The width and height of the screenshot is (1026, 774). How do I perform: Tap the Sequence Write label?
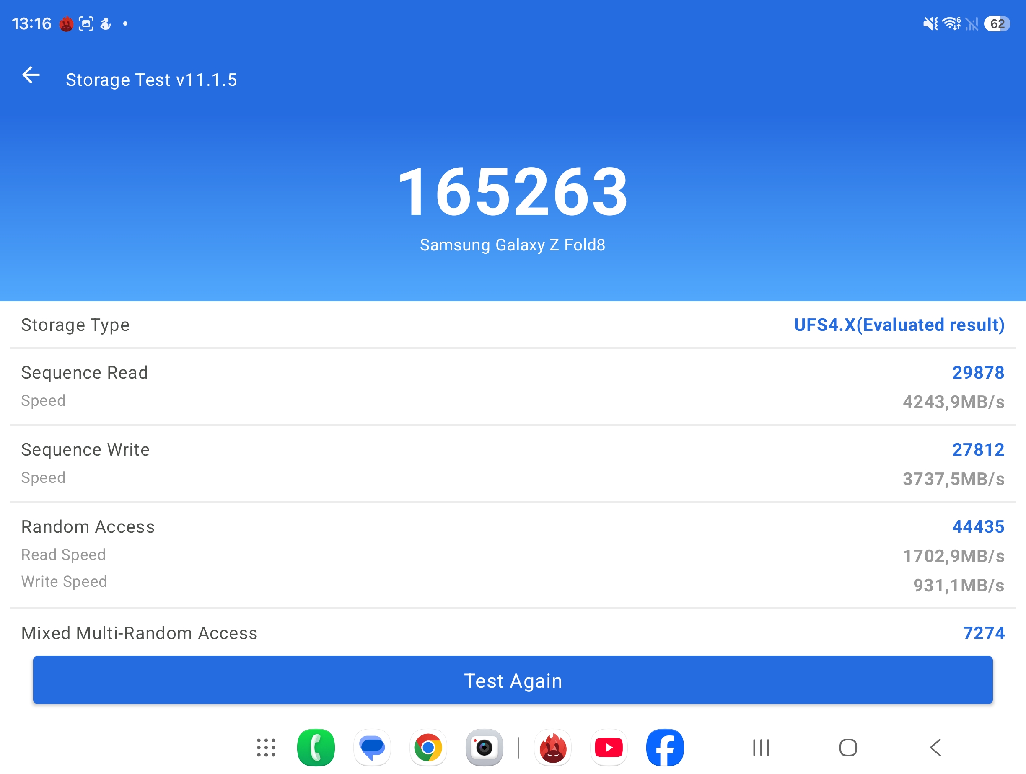(85, 449)
